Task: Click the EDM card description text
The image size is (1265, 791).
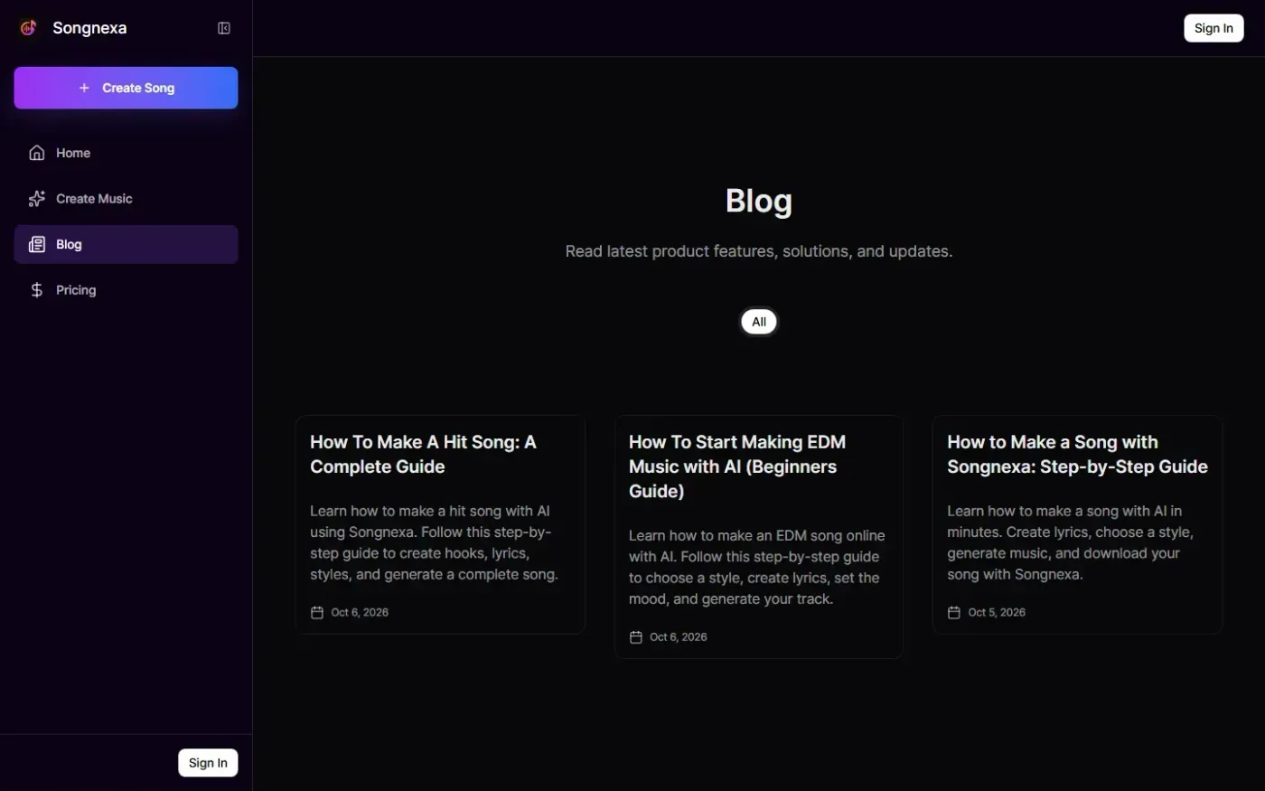Action: (757, 568)
